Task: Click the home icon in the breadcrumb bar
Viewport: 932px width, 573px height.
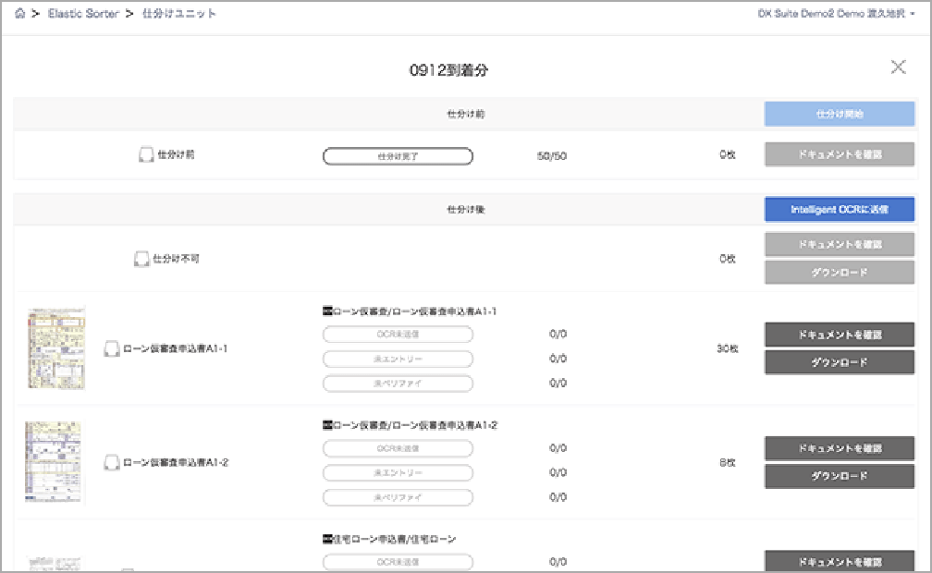Action: tap(19, 14)
